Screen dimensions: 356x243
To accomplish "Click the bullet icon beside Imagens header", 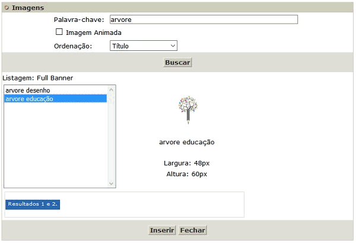I will pyautogui.click(x=7, y=8).
